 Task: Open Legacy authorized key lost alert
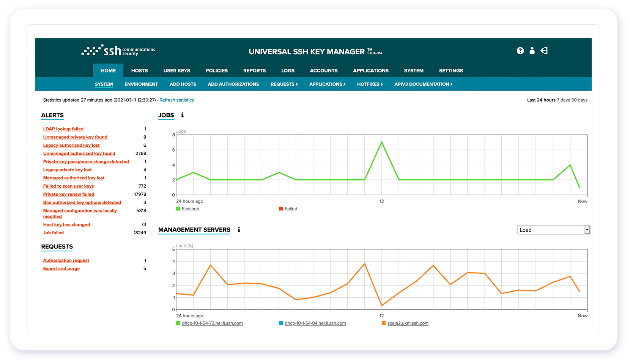[x=71, y=145]
